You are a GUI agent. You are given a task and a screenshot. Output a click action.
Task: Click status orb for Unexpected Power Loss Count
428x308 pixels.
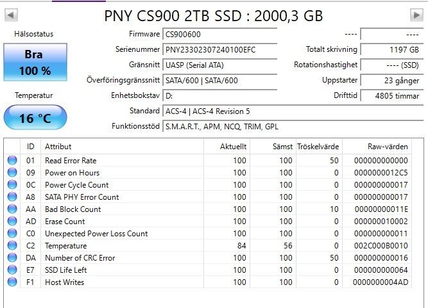coord(12,233)
